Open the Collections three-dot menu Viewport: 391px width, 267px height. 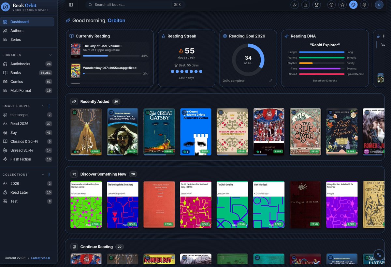point(49,175)
